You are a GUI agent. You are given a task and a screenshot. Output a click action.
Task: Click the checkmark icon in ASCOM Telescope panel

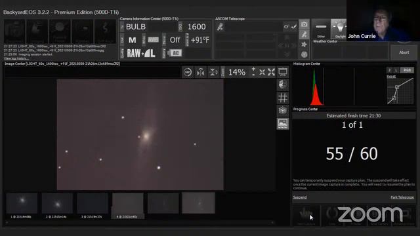coord(294,26)
